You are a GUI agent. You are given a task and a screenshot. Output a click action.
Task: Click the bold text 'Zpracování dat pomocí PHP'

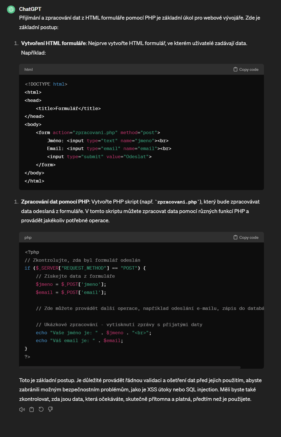(x=55, y=202)
